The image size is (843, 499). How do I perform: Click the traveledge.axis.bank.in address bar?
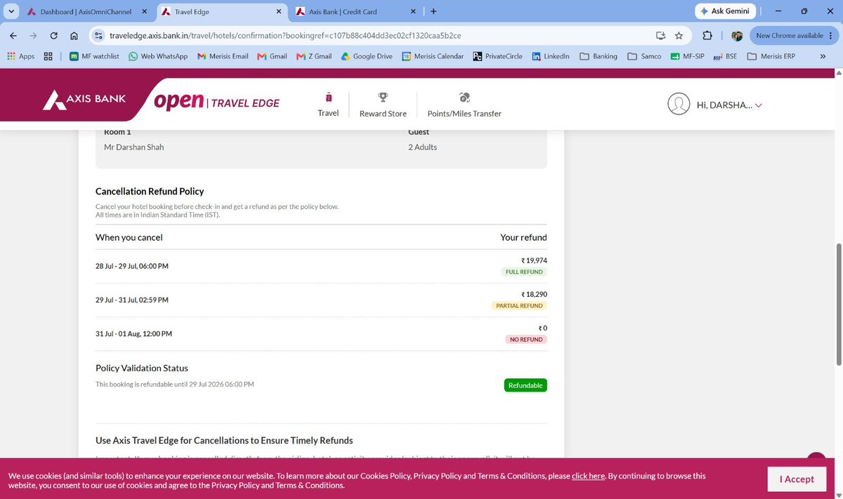click(x=285, y=35)
